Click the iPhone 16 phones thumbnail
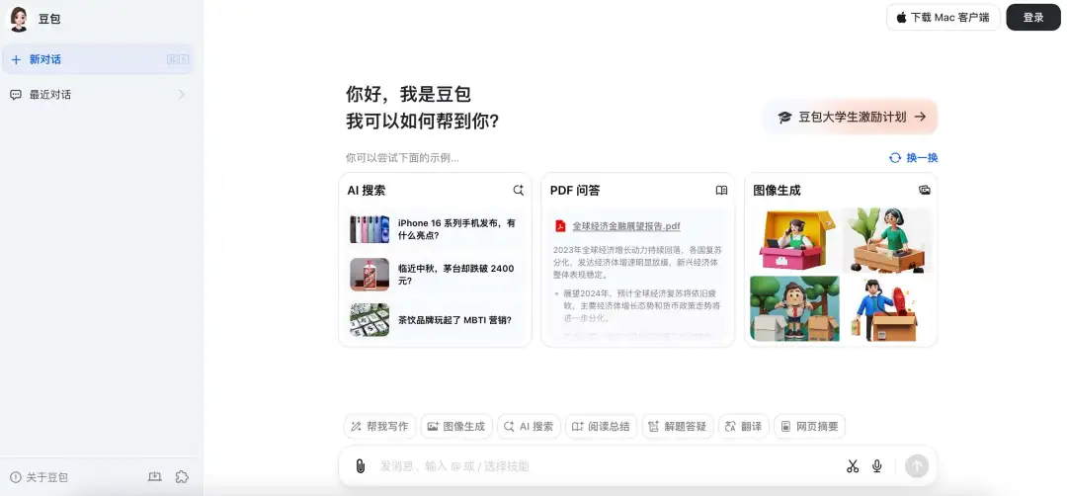 point(369,229)
